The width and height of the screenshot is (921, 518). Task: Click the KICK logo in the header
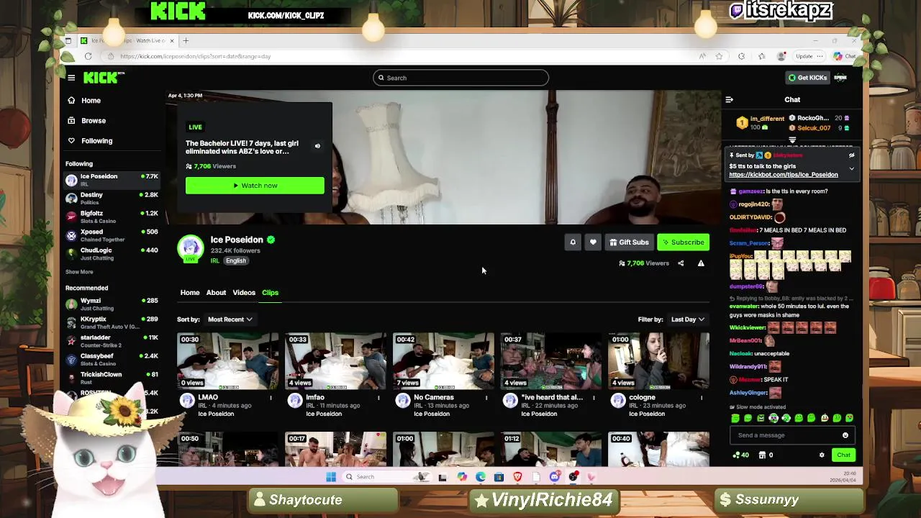pyautogui.click(x=104, y=78)
